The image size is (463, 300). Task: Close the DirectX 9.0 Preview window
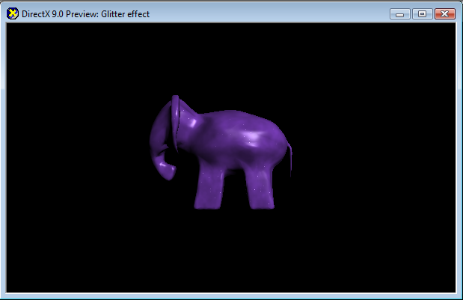tap(444, 13)
